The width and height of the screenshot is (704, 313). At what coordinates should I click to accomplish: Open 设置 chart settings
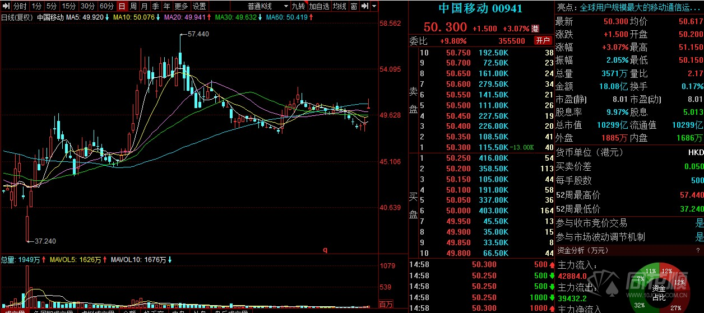click(x=199, y=6)
